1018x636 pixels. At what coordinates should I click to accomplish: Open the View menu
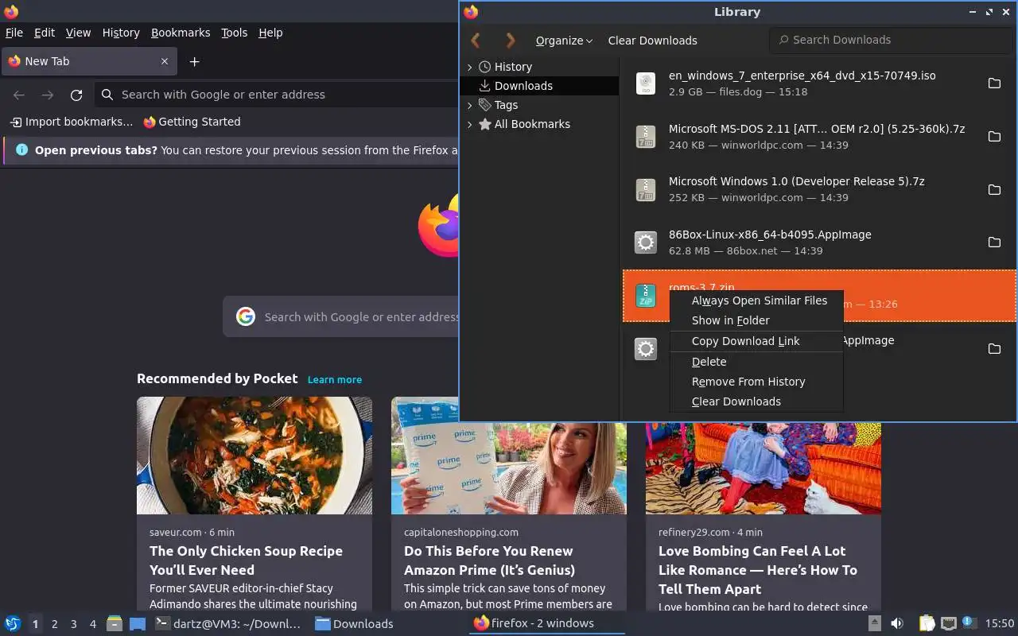point(78,33)
